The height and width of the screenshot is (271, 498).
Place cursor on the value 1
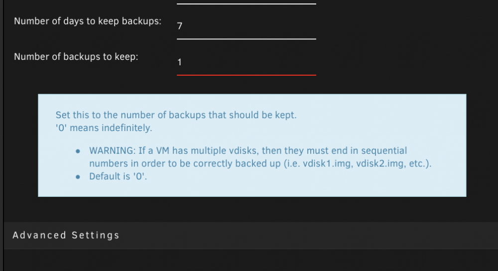point(179,62)
